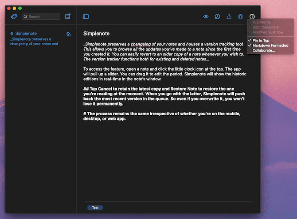
Task: Click the Search notes field
Action: pyautogui.click(x=41, y=17)
